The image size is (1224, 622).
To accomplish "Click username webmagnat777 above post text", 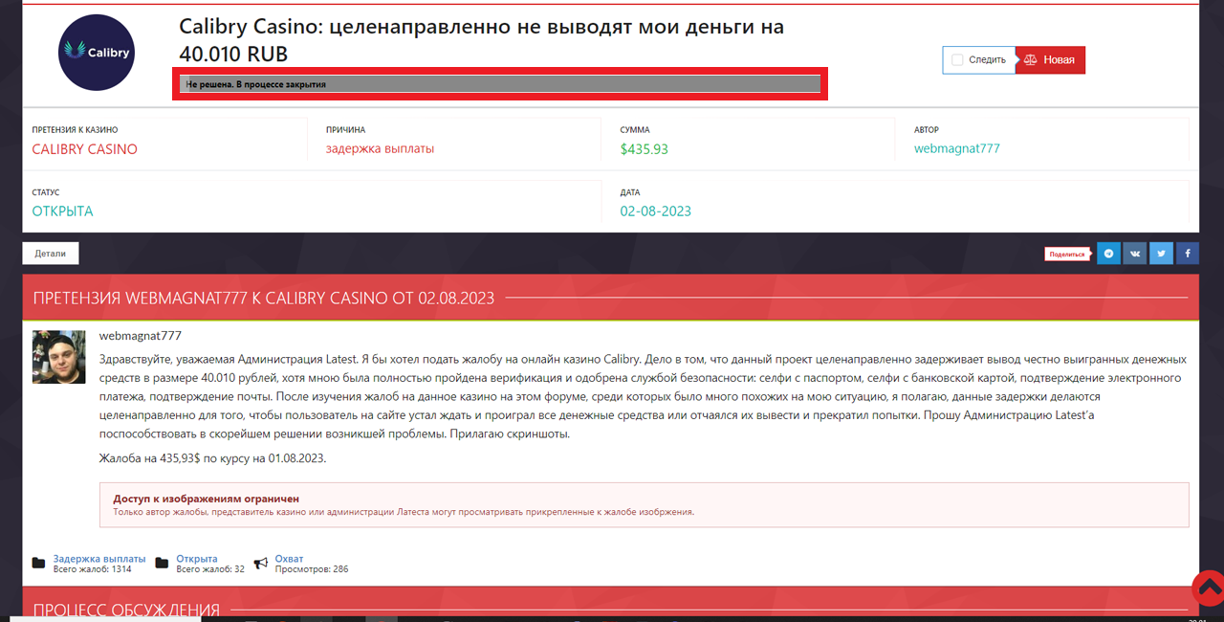I will click(x=141, y=336).
